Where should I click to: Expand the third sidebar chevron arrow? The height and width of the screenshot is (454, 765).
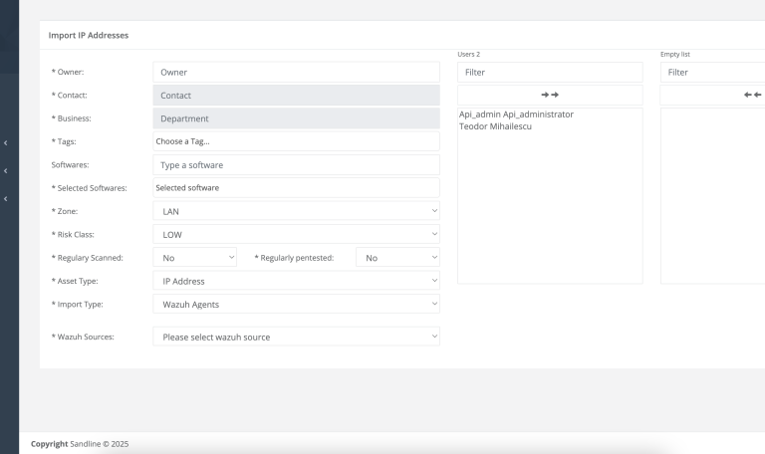(5, 198)
